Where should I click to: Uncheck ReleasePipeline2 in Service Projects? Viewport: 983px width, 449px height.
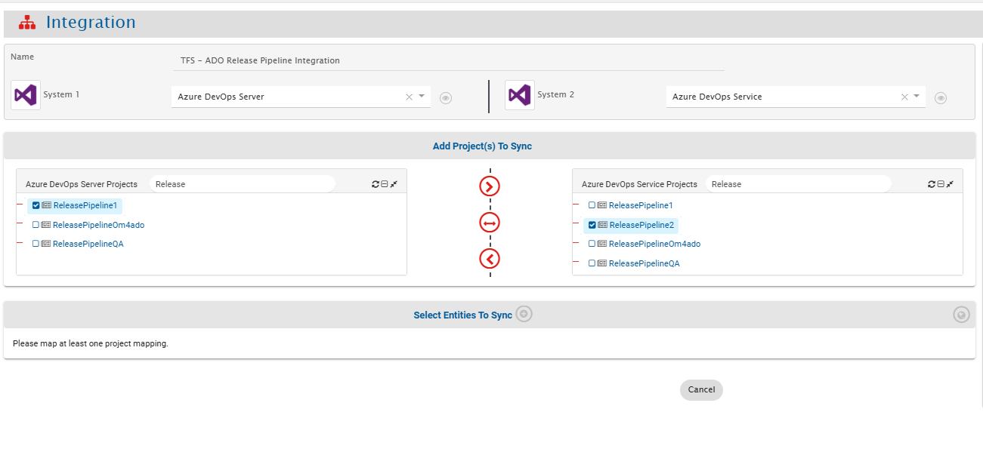click(x=592, y=225)
